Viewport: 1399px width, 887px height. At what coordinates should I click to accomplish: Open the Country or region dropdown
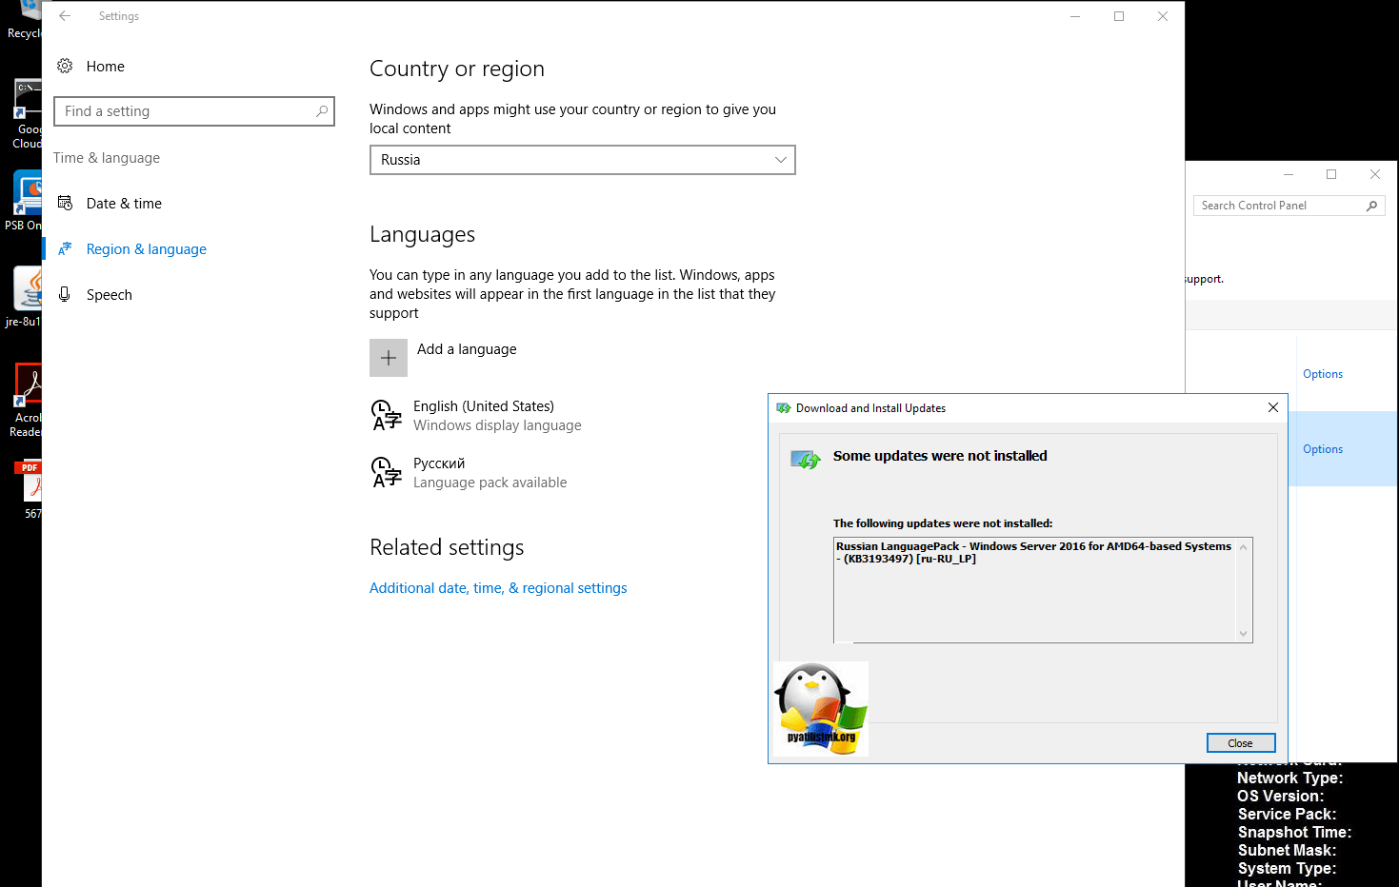(x=582, y=160)
